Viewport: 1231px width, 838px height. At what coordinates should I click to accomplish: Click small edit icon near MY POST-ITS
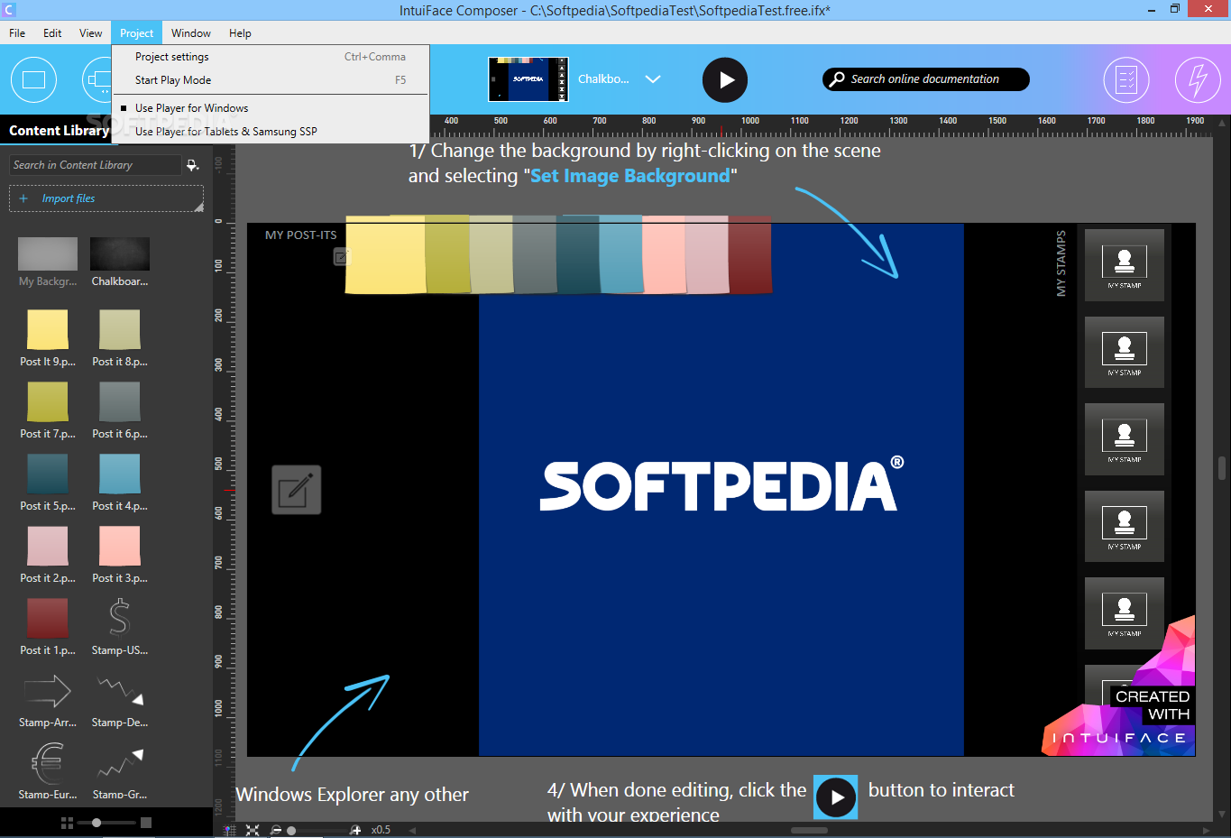[x=341, y=257]
